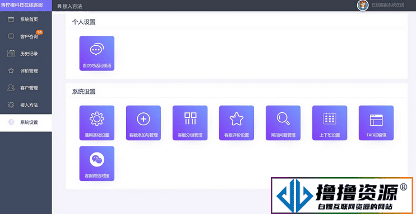416x214 pixels.
Task: Click the user avatar at top right
Action: [362, 5]
